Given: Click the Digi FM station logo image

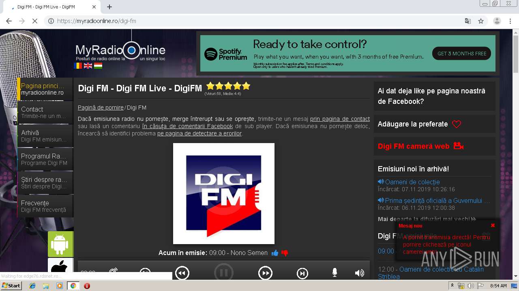Looking at the screenshot, I should tap(224, 194).
